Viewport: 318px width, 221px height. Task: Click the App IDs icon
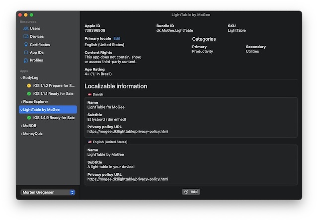point(26,53)
